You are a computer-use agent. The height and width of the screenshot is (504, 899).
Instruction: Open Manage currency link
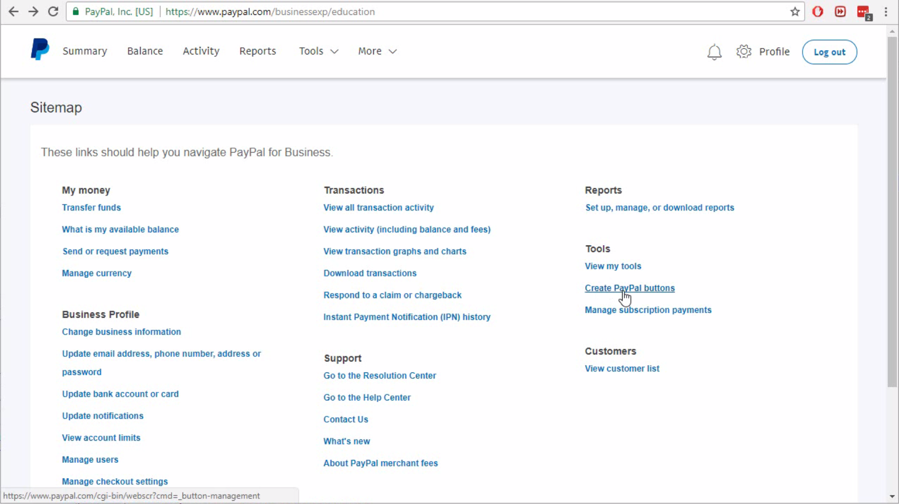tap(97, 273)
